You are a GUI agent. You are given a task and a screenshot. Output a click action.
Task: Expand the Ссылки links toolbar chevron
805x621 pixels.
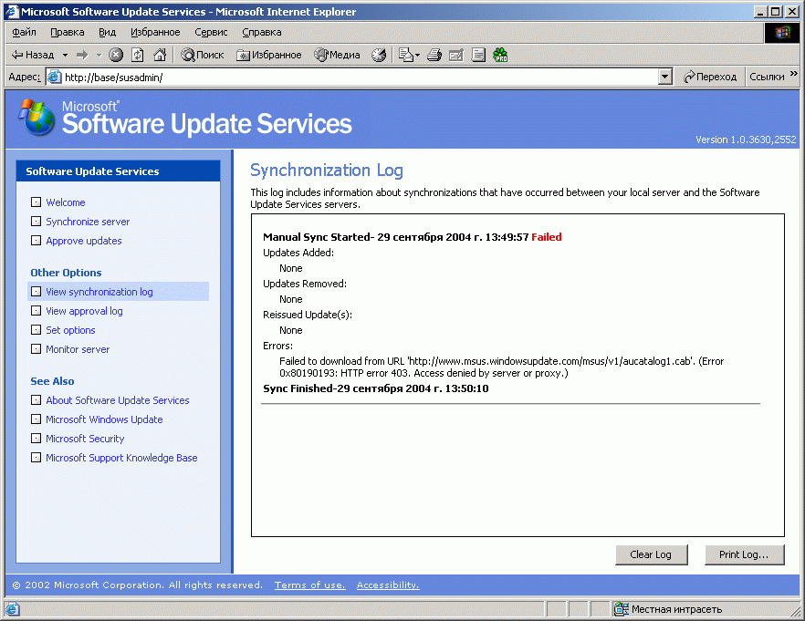794,75
